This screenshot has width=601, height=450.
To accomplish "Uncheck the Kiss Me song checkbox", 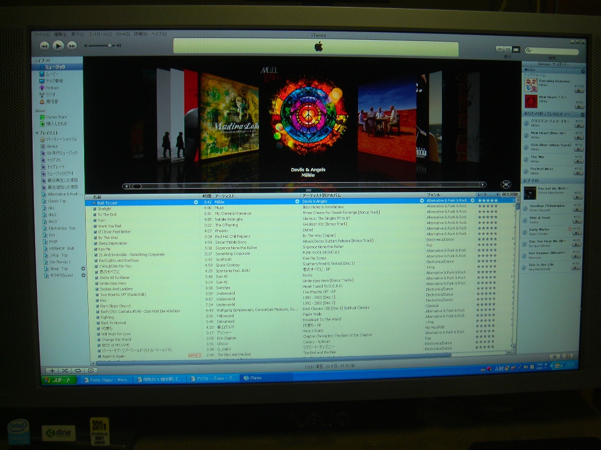I will click(x=96, y=249).
